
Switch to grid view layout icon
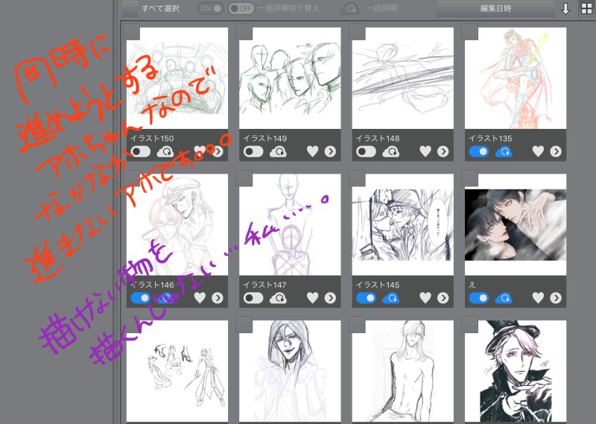pyautogui.click(x=587, y=9)
